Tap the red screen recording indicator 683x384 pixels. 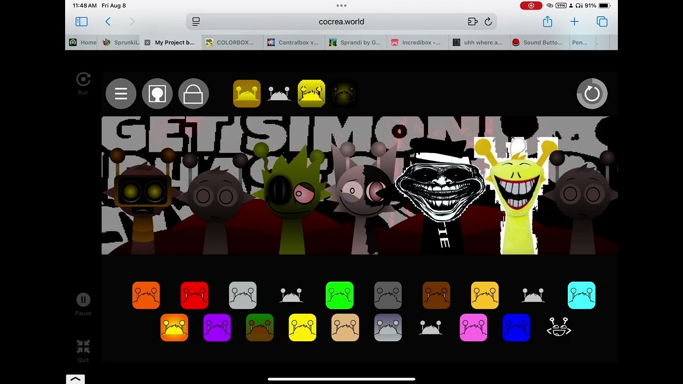[x=531, y=5]
